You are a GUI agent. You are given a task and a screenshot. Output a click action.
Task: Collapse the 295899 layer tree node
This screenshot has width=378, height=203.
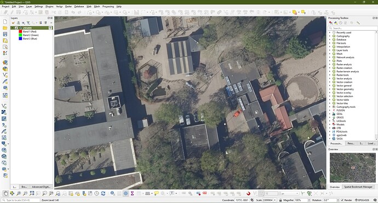coord(13,28)
